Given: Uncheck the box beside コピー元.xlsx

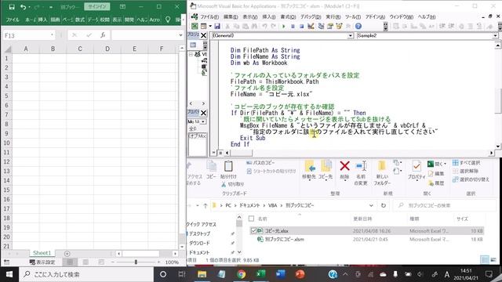Looking at the screenshot, I should pos(253,230).
